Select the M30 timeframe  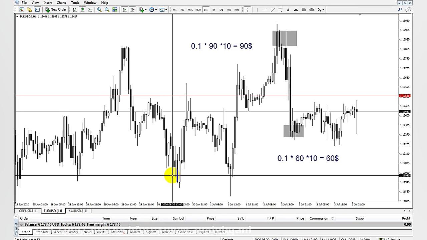pos(198,10)
